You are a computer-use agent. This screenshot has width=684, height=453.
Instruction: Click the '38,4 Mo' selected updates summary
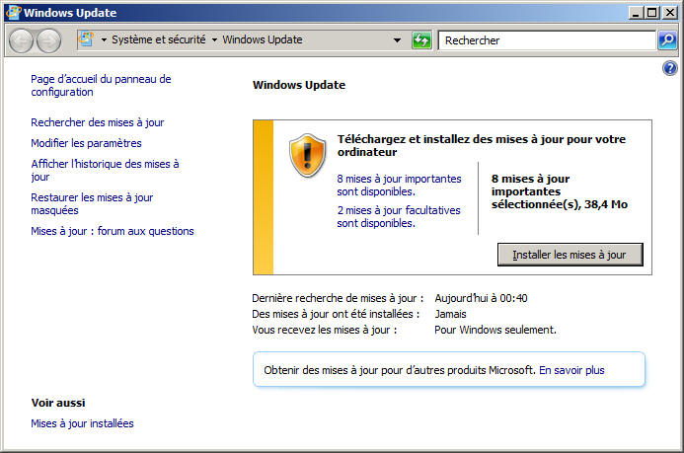point(560,191)
